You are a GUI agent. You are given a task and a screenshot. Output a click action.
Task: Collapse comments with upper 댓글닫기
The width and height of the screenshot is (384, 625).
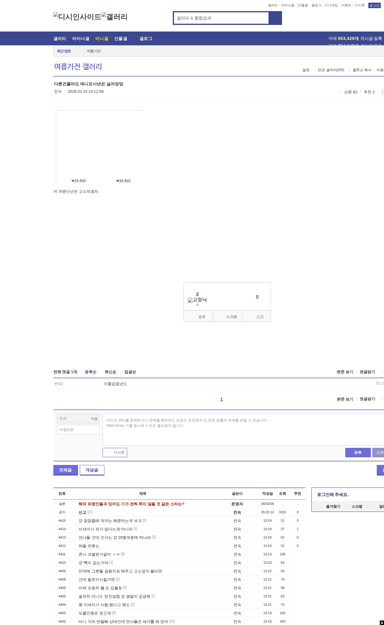pyautogui.click(x=367, y=372)
